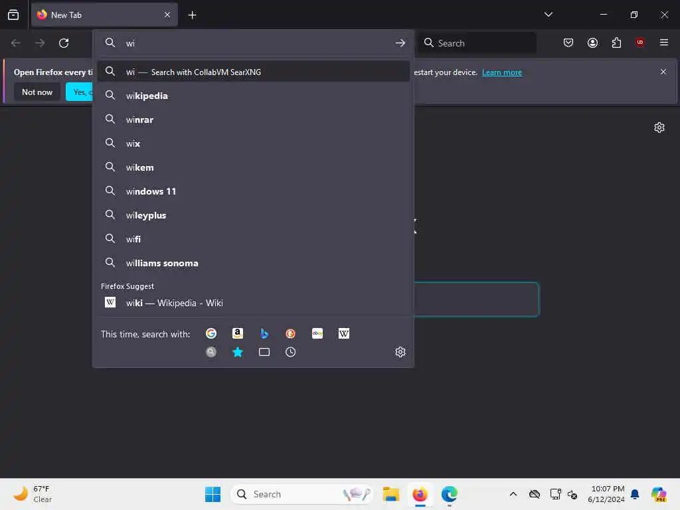Viewport: 680px width, 510px height.
Task: Choose the 'williams sonoma' suggestion
Action: (x=253, y=263)
